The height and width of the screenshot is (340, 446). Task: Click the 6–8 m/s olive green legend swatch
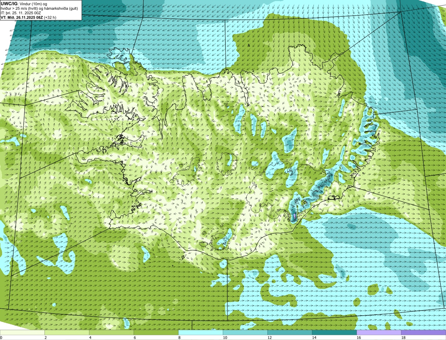point(156,333)
